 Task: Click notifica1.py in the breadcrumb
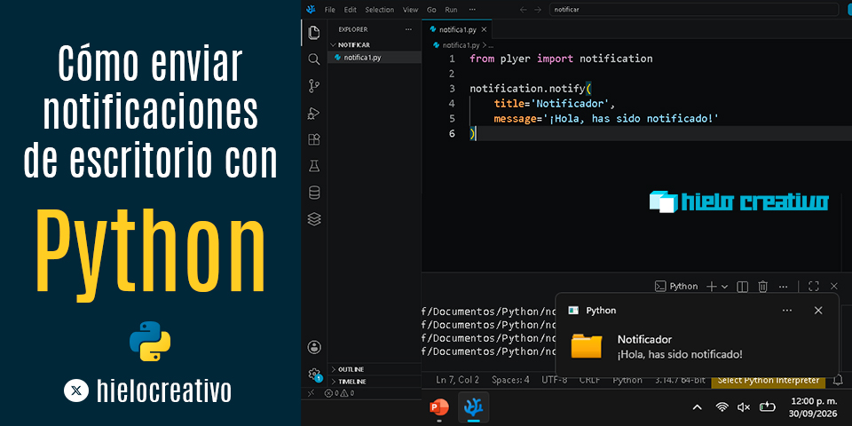tap(461, 45)
